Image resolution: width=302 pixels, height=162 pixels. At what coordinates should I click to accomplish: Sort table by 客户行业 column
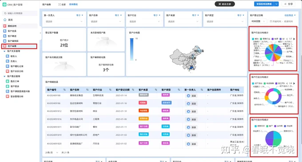(110, 90)
